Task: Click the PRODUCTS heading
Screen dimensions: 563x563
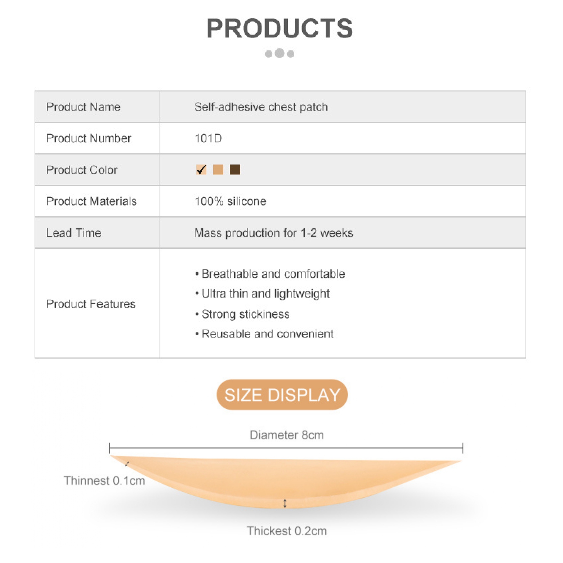Action: (280, 28)
